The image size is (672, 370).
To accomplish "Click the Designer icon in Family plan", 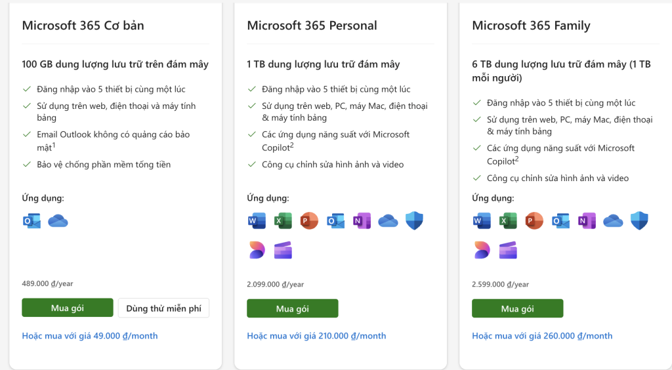I will click(482, 250).
